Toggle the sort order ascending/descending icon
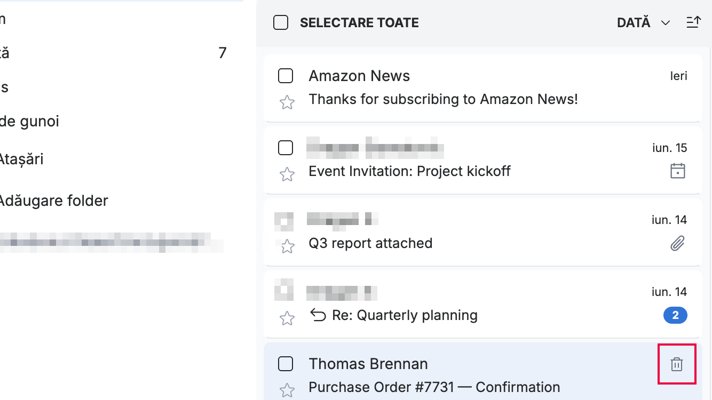 pos(693,23)
